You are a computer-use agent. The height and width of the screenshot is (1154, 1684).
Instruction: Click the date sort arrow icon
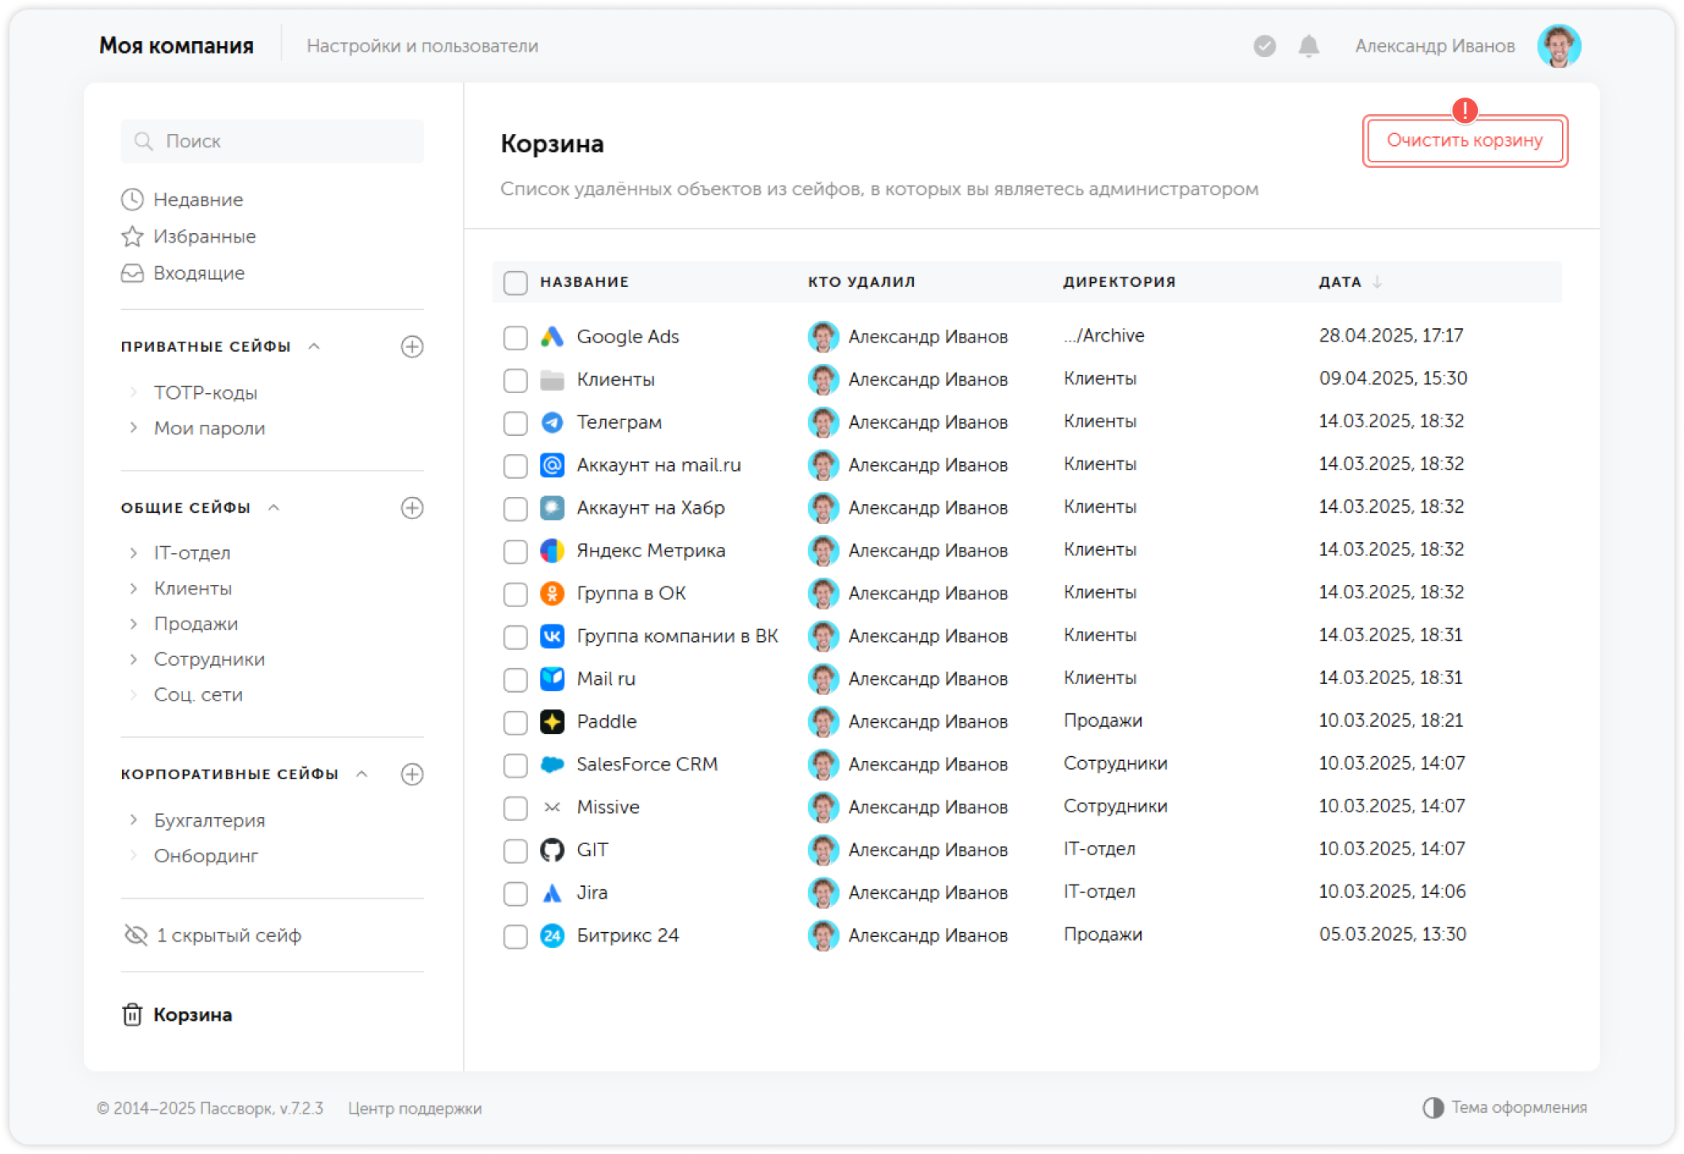pyautogui.click(x=1377, y=282)
